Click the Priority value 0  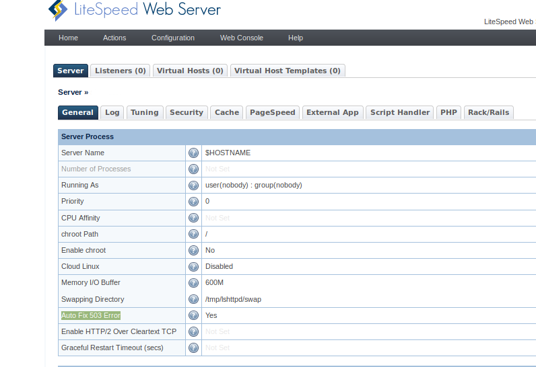tap(207, 201)
